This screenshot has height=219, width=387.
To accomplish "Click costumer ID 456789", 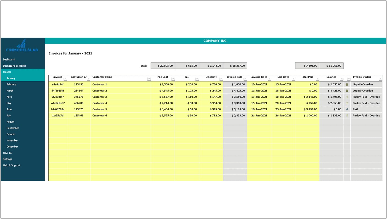I will (79, 103).
